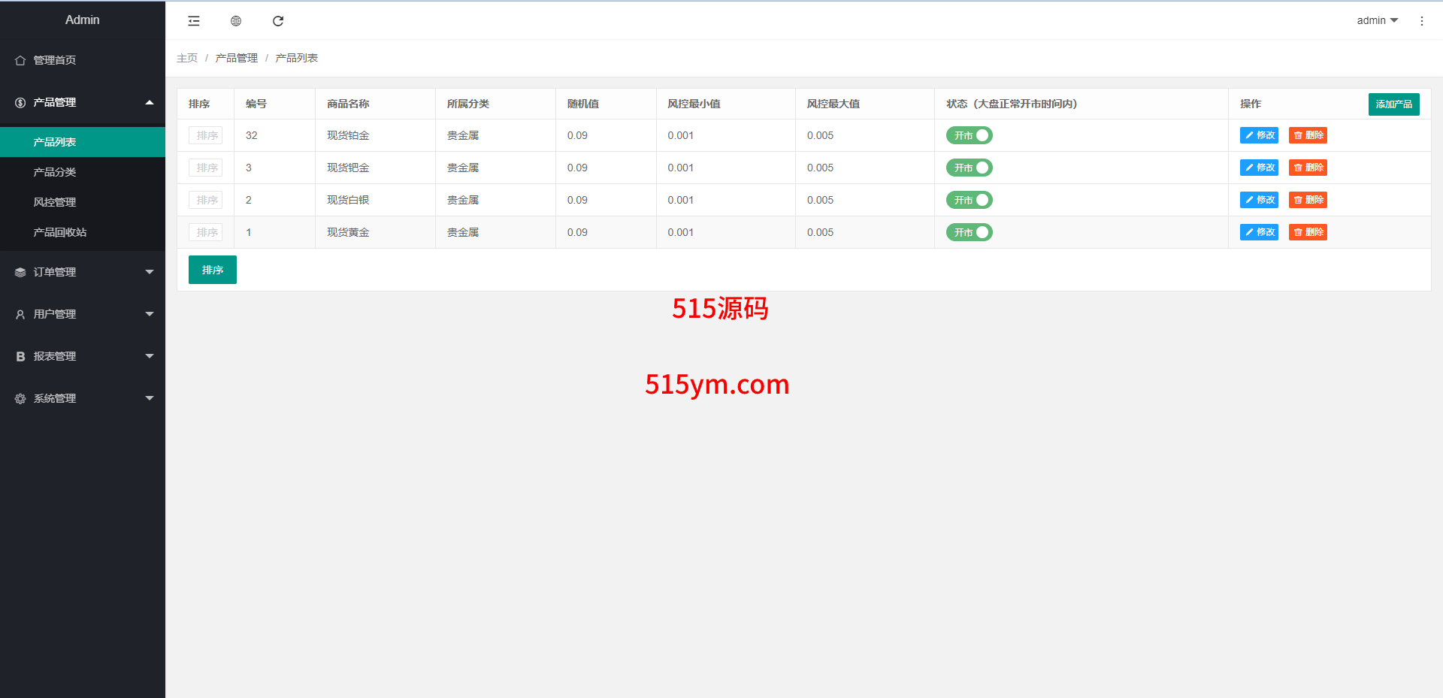The height and width of the screenshot is (698, 1443).
Task: Click the globe website icon in header
Action: pos(236,21)
